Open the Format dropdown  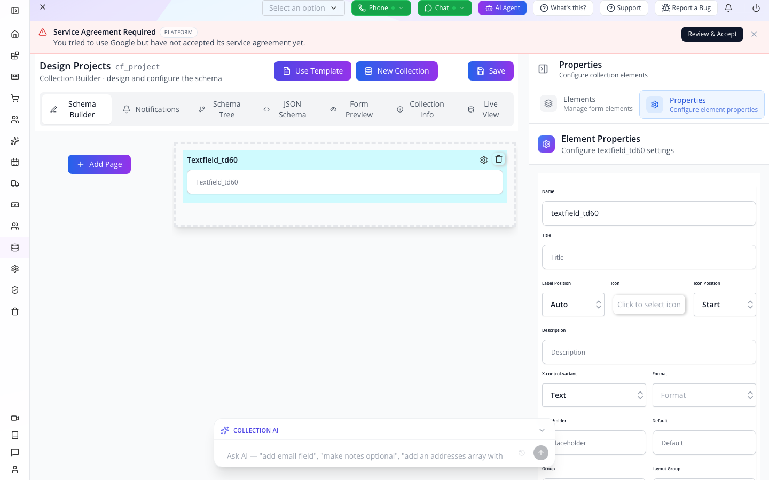click(x=704, y=395)
